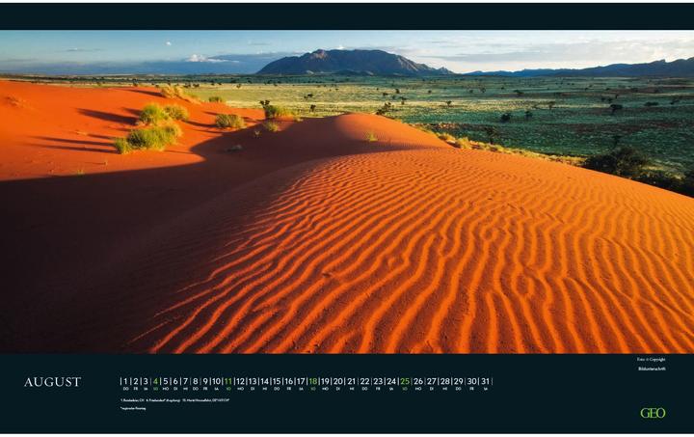Select day 9 in the calendar strip
The height and width of the screenshot is (437, 694).
[205, 381]
